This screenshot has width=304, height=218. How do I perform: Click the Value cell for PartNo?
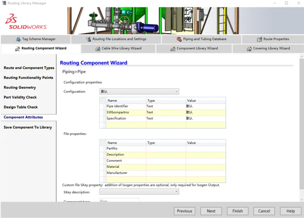click(206, 148)
